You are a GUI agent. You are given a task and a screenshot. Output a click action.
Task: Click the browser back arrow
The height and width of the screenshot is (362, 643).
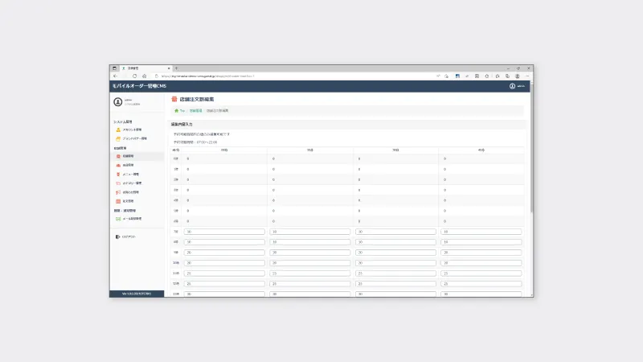click(116, 76)
